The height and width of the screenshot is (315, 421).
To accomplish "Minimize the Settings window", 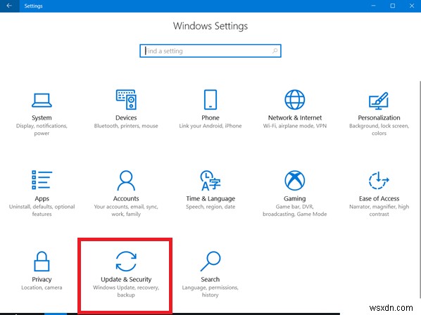I will pyautogui.click(x=373, y=6).
